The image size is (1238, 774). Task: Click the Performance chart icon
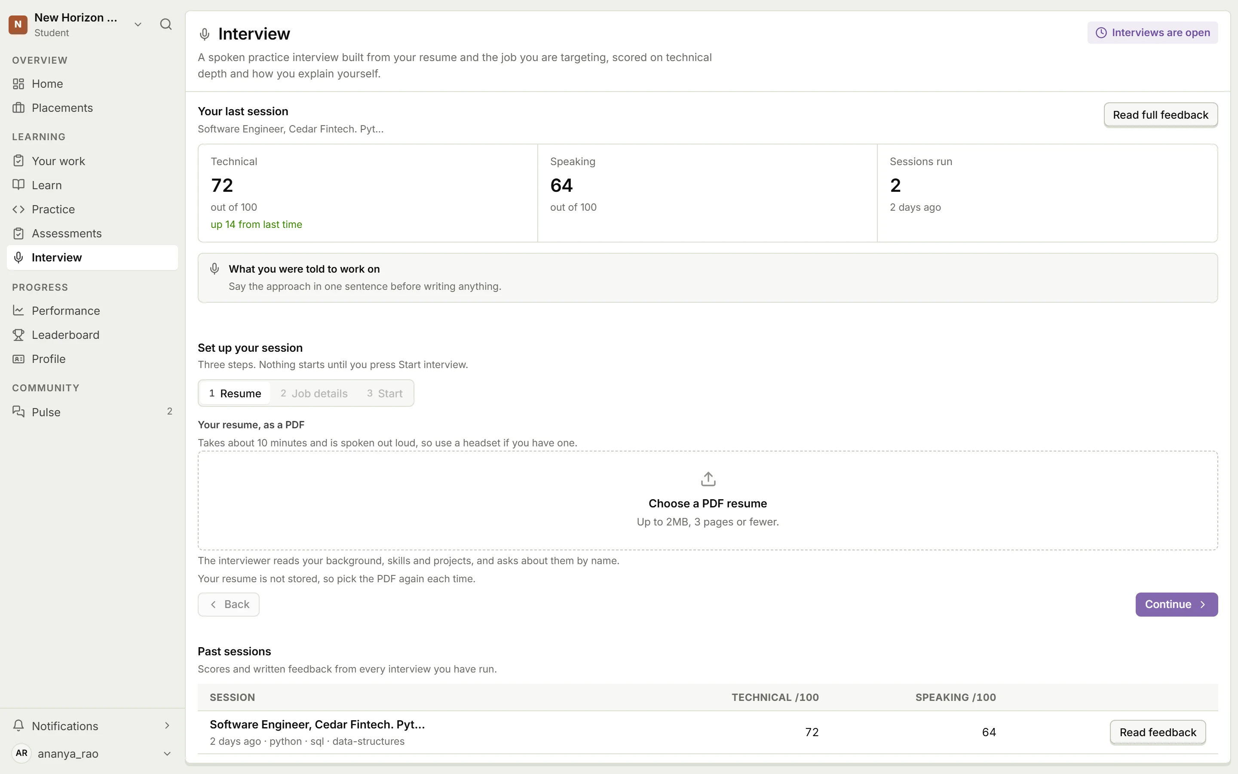[18, 310]
